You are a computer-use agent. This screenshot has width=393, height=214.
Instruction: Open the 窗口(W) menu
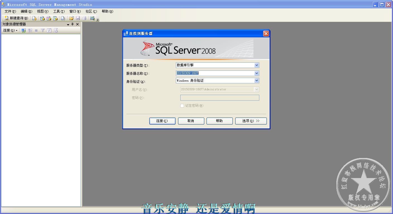click(x=75, y=11)
